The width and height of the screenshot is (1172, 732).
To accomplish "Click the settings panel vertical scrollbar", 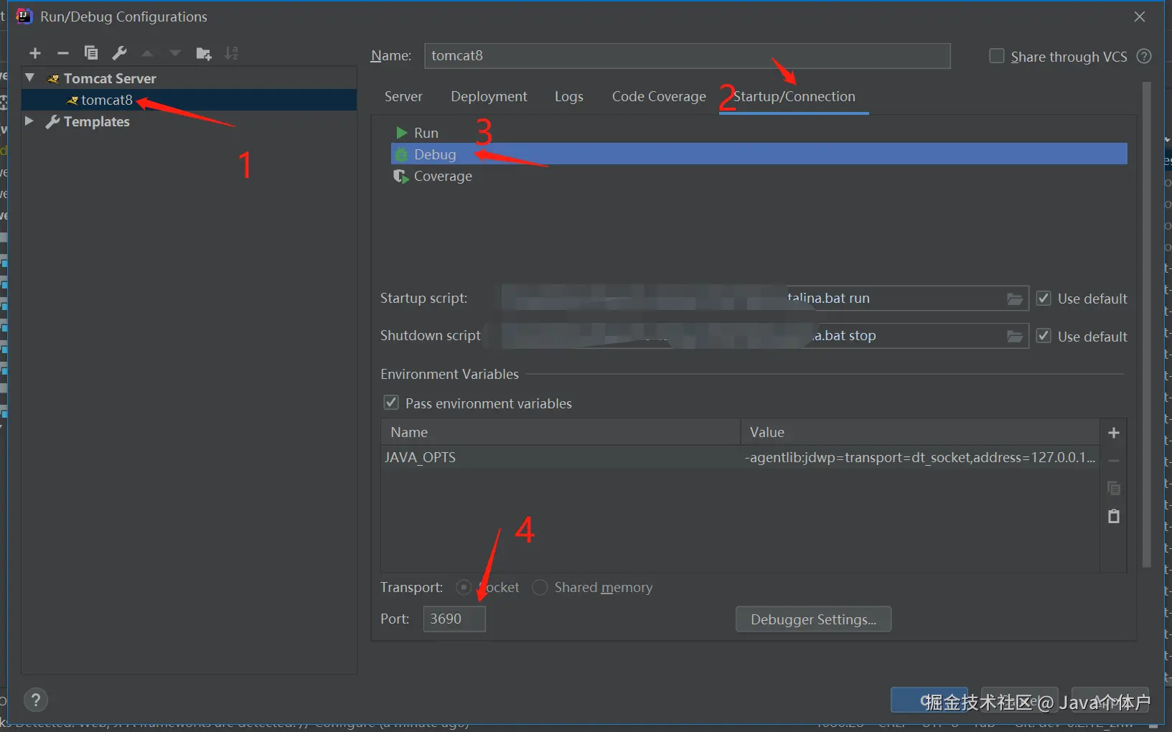I will coord(1146,324).
